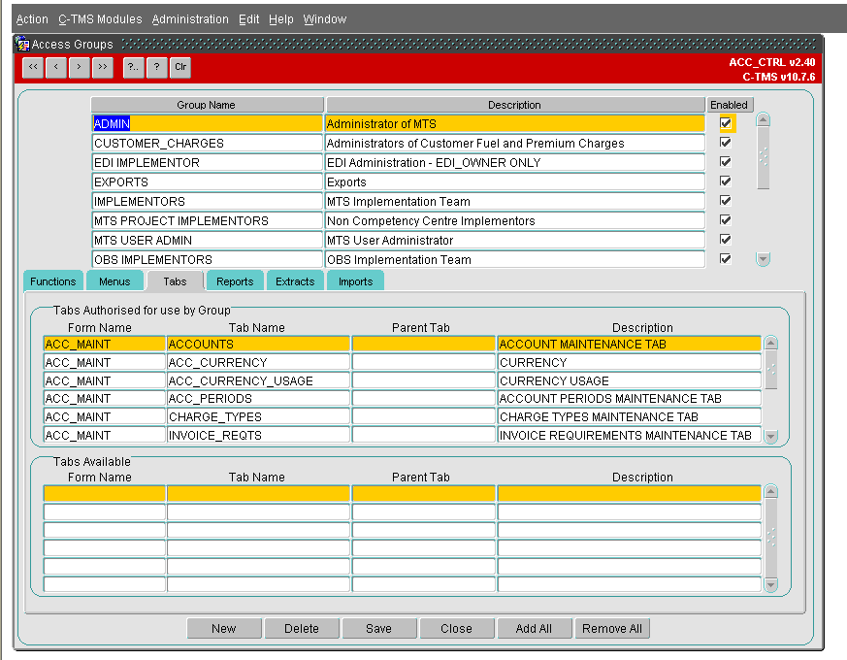Switch to the Imports tab
Image resolution: width=847 pixels, height=660 pixels.
355,281
